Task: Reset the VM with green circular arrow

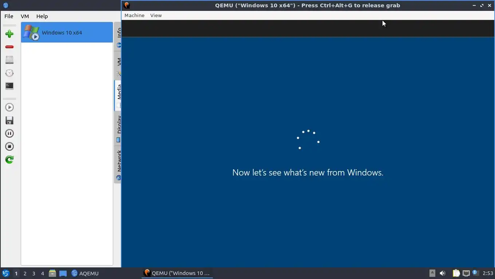Action: (x=9, y=159)
